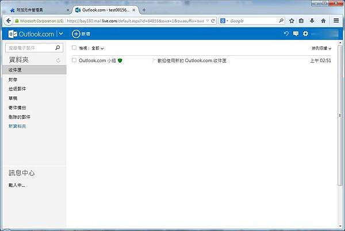
Task: Check the Outlook.com 小組 message checkbox
Action: pos(74,60)
